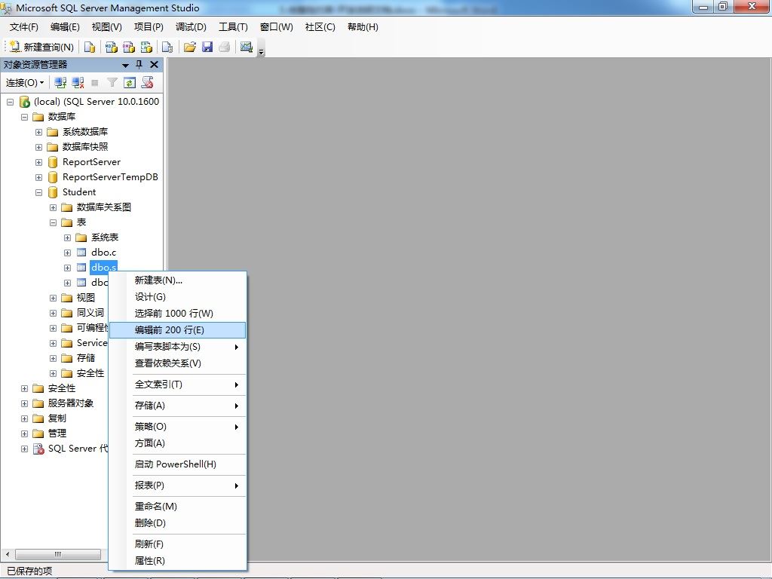Click the dbo.c table icon
Viewport: 772px width, 579px height.
click(81, 253)
